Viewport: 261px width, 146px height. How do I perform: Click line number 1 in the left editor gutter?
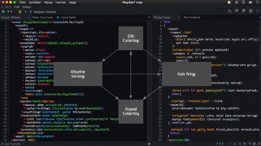[6, 22]
